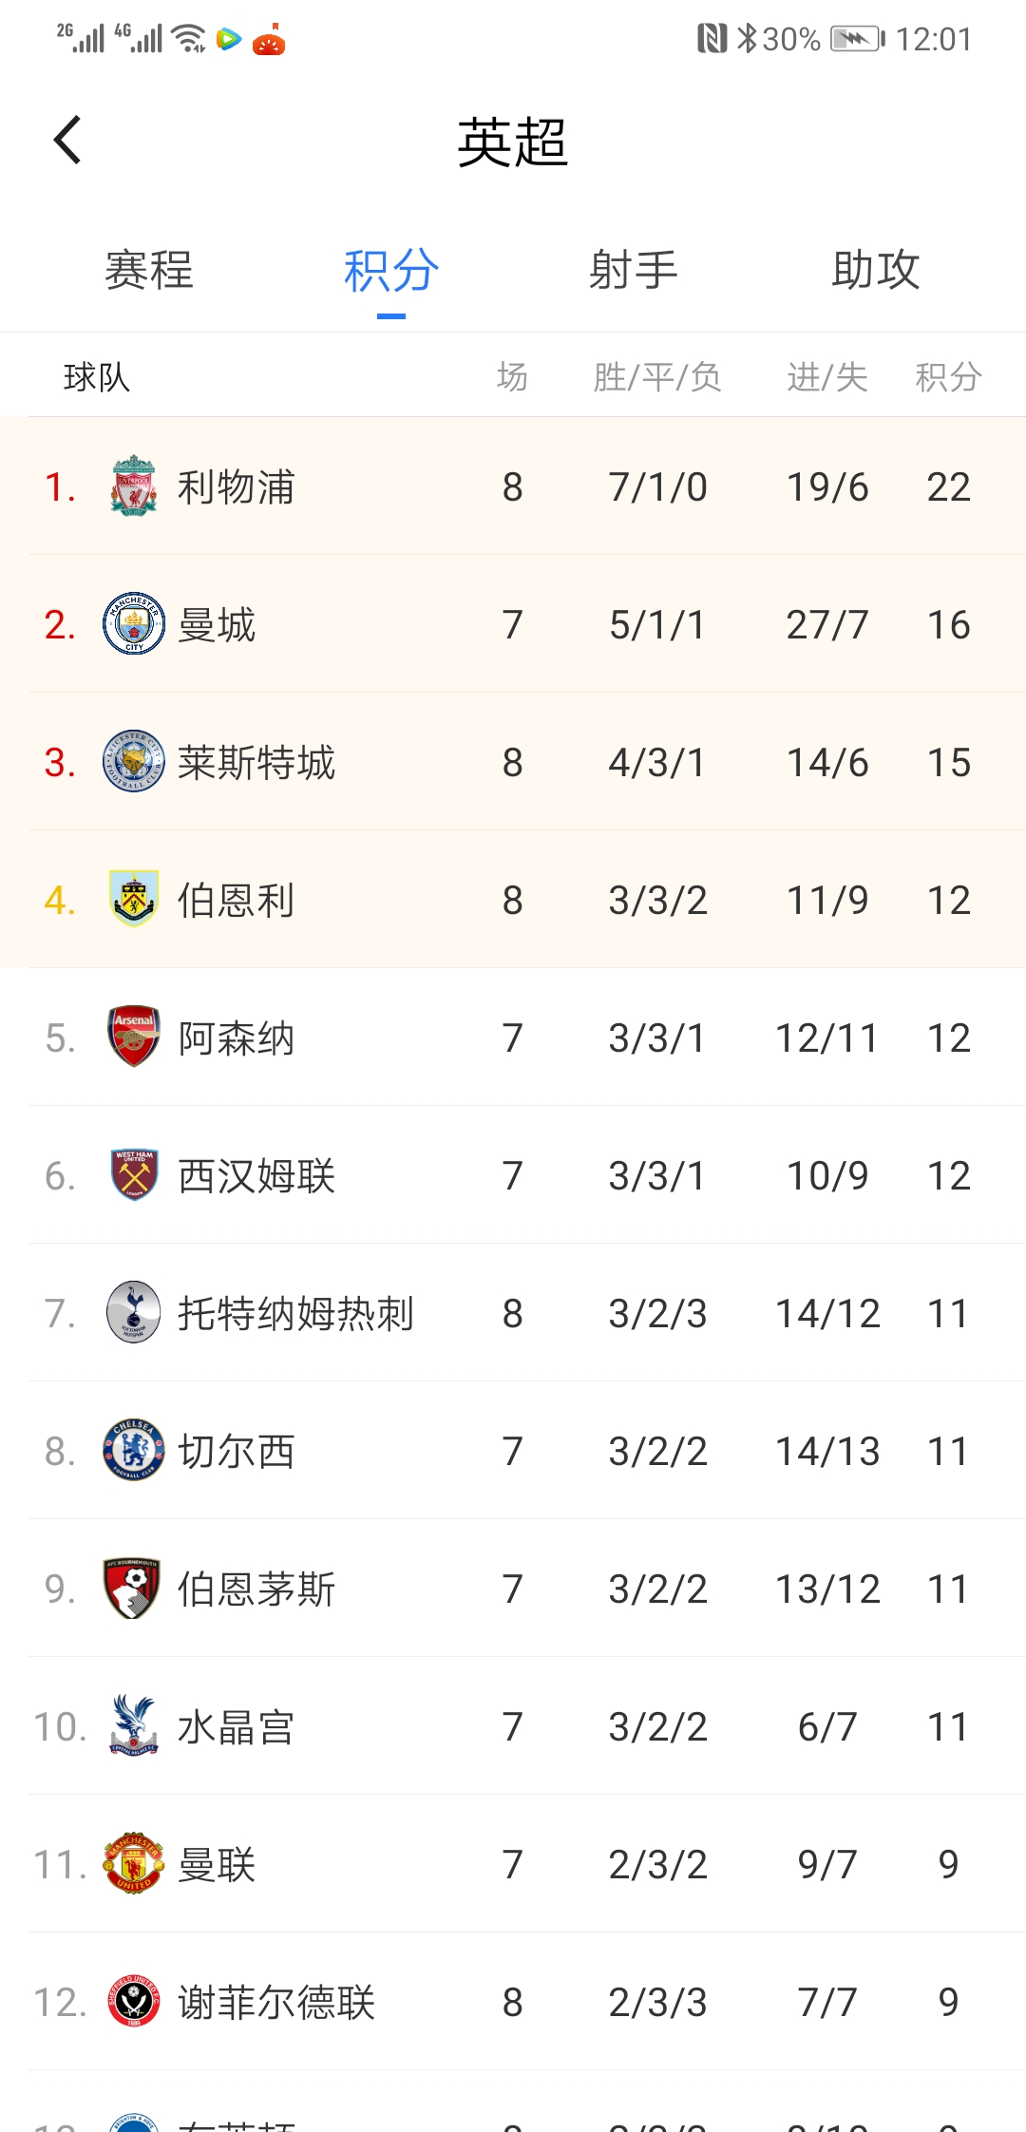Tap the Liverpool club crest
Image resolution: width=1026 pixels, height=2132 pixels.
click(x=134, y=486)
